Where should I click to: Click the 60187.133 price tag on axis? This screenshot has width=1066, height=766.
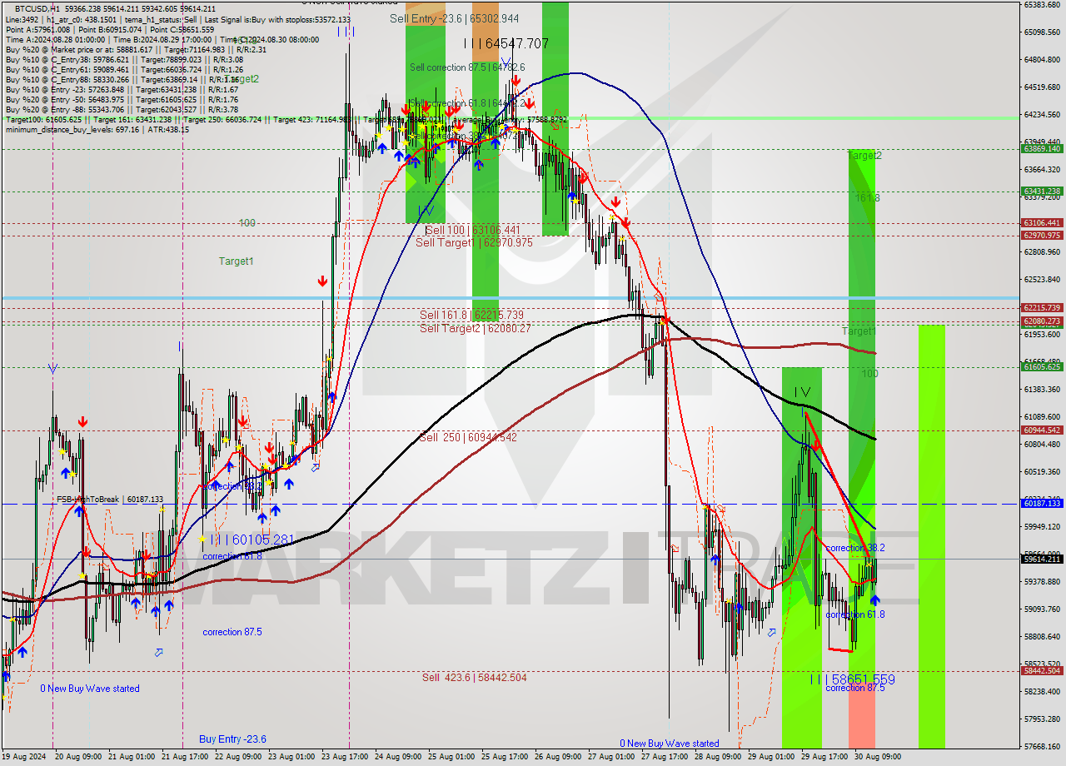pyautogui.click(x=1041, y=504)
